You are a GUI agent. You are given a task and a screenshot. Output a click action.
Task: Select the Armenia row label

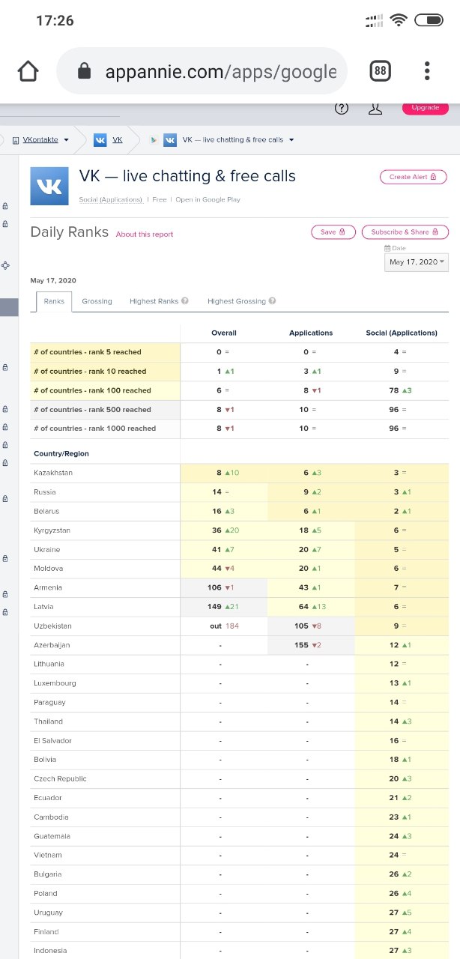click(48, 588)
